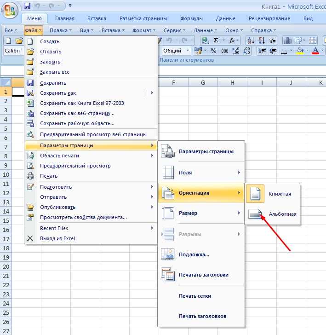Image resolution: width=326 pixels, height=335 pixels.
Task: Click the decrease decimal icon
Action: 246,51
